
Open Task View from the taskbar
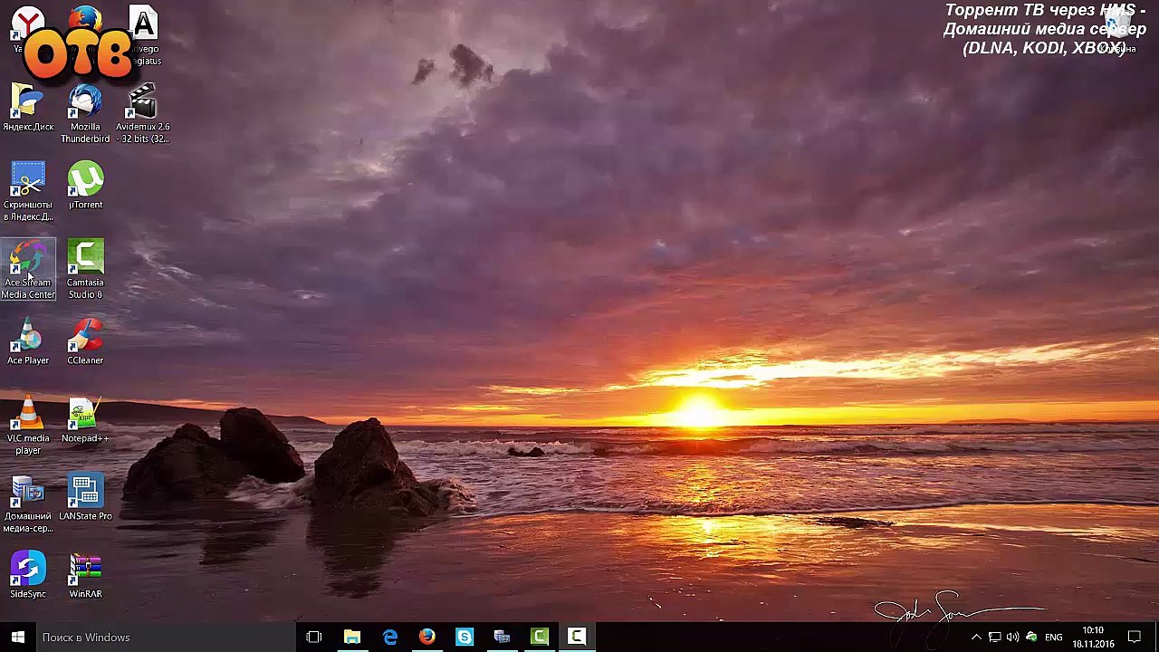tap(314, 638)
